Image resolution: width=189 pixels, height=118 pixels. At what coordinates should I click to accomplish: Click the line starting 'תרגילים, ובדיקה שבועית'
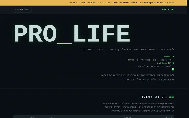click(x=143, y=111)
